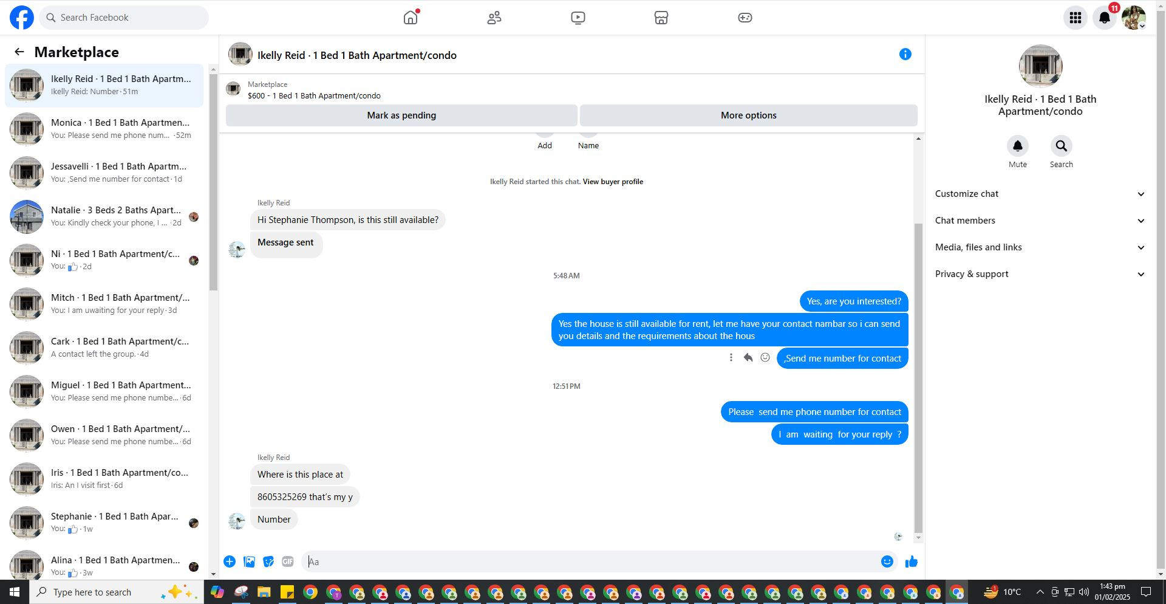Open Stephanie conversation in list
The height and width of the screenshot is (604, 1166).
[x=104, y=523]
